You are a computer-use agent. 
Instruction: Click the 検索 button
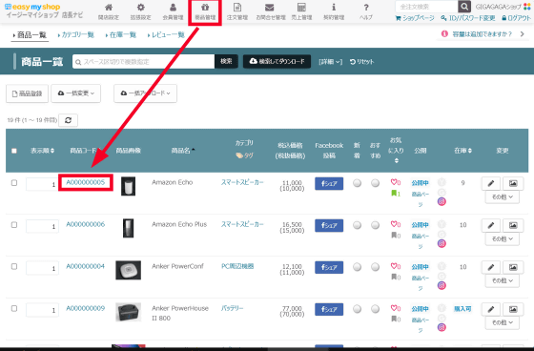coord(226,61)
